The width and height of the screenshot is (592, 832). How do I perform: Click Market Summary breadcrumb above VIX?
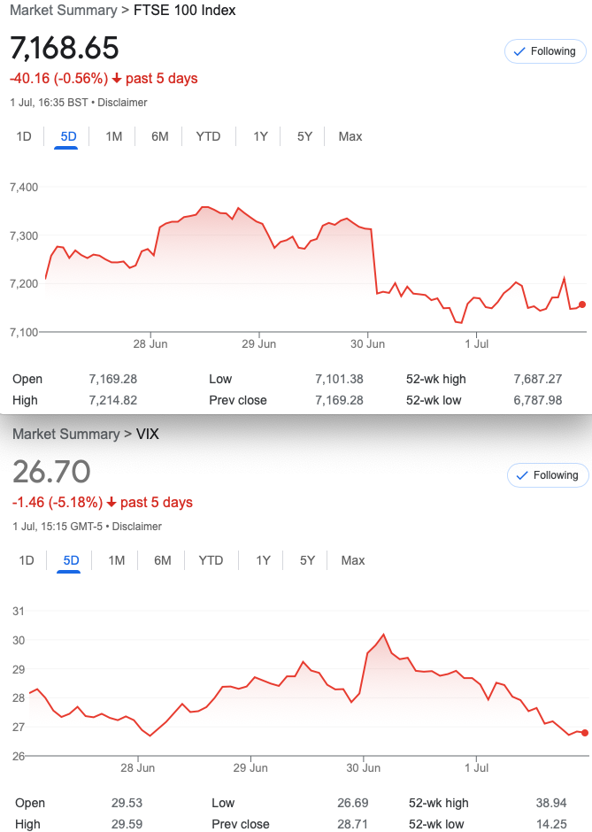66,434
